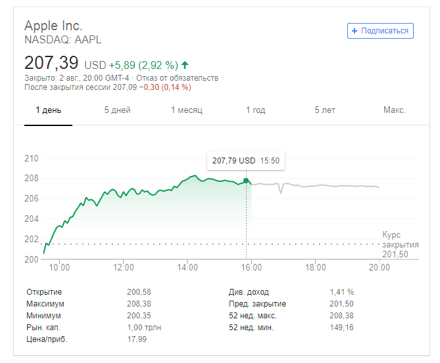Viewport: 440px width, 363px height.
Task: Click the 207,39 current price value
Action: pyautogui.click(x=51, y=64)
